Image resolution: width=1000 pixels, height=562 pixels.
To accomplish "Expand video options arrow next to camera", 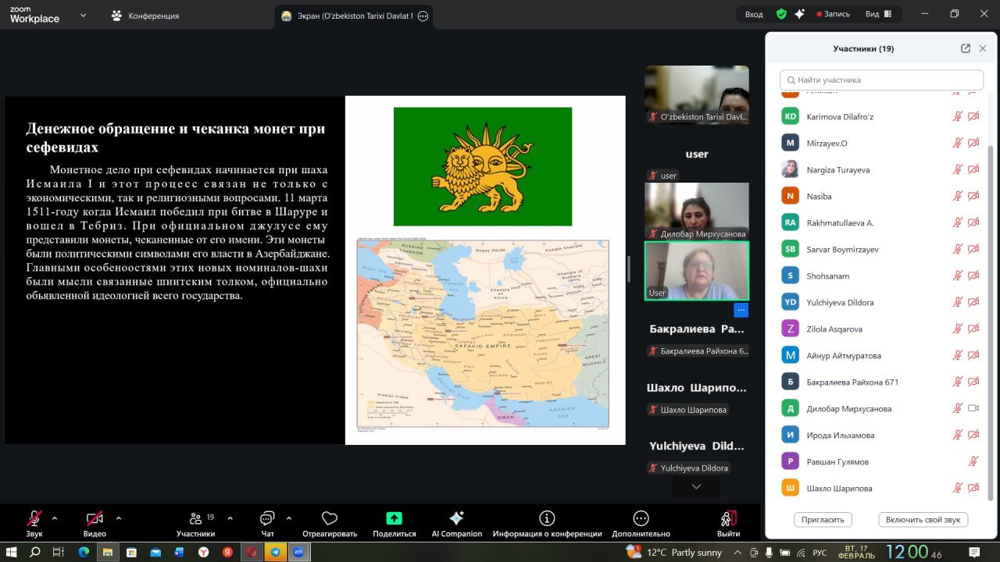I will point(119,518).
